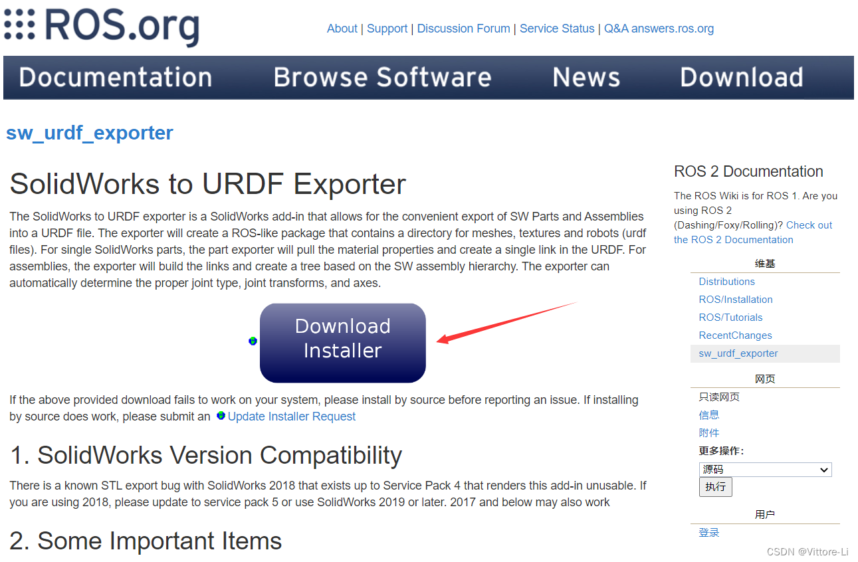Image resolution: width=858 pixels, height=562 pixels.
Task: Open the Documentation nav tab
Action: (x=116, y=78)
